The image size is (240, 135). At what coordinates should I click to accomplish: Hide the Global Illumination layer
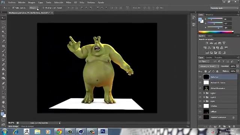(200, 88)
